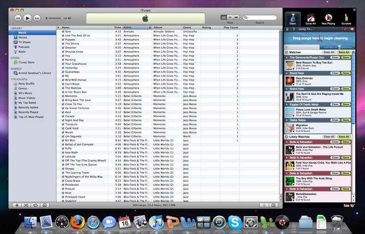365x234 pixels.
Task: Launch Firefox from the dock
Action: pos(78,222)
